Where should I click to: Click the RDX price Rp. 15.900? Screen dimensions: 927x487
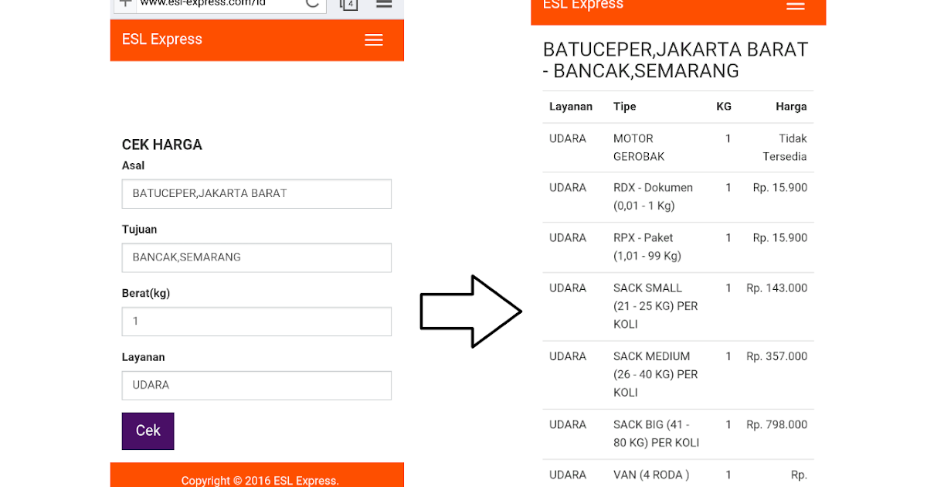(x=780, y=188)
